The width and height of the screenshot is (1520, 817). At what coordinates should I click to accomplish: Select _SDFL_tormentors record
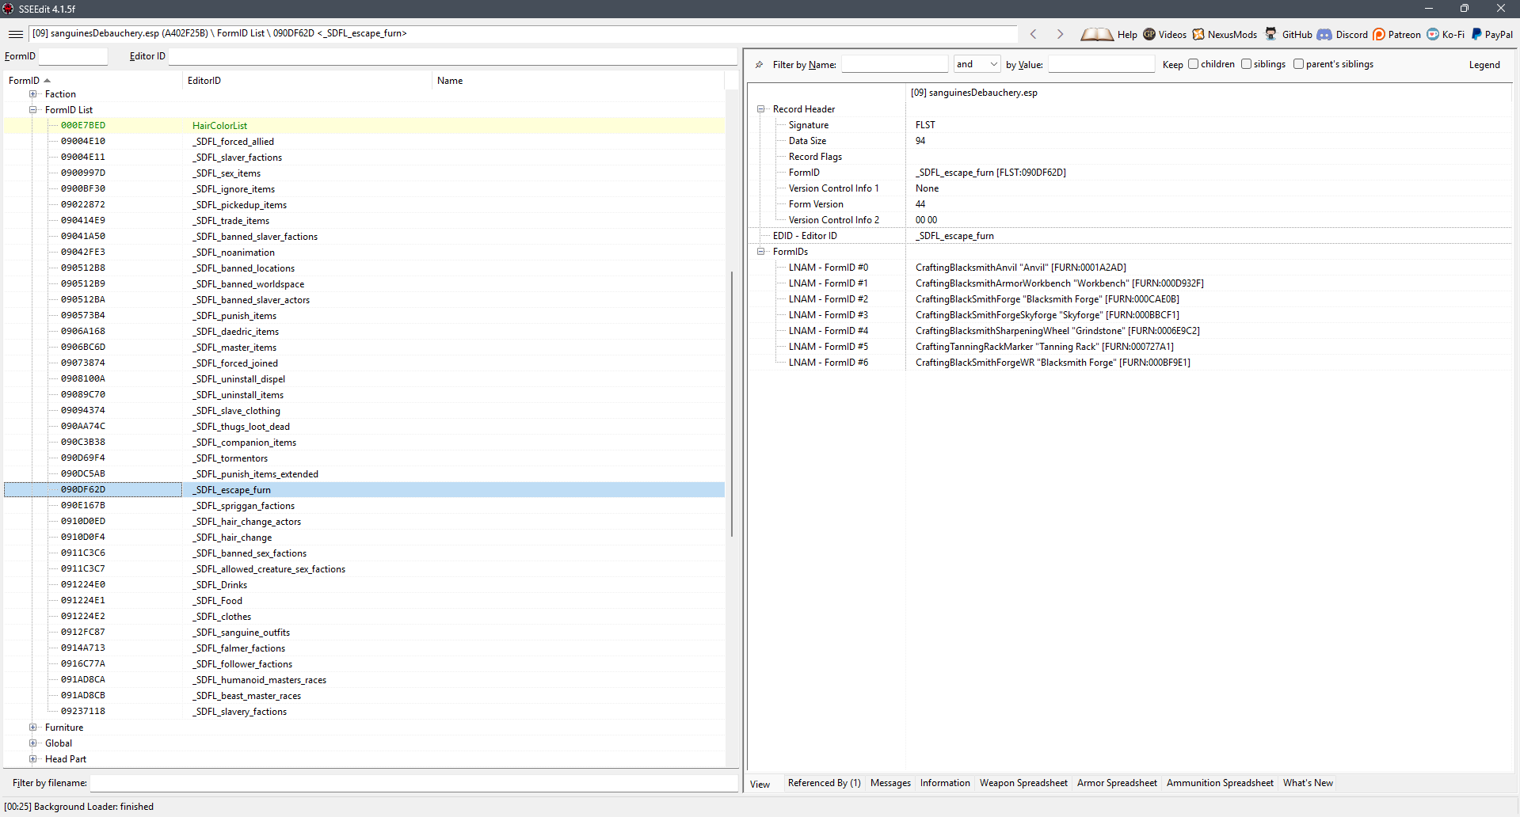(x=364, y=458)
